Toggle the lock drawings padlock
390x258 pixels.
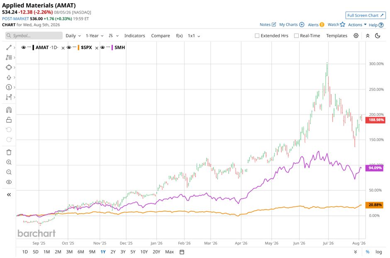(x=9, y=120)
